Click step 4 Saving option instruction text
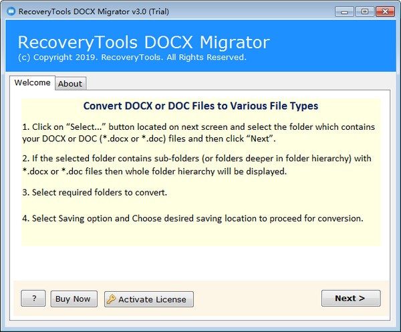Image resolution: width=401 pixels, height=332 pixels. tap(192, 218)
